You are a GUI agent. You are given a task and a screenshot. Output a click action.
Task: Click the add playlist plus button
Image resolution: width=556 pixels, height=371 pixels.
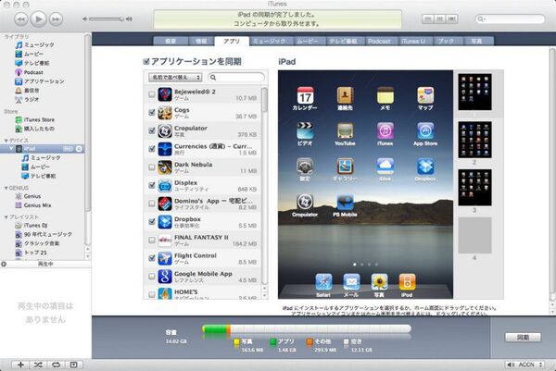[x=20, y=365]
